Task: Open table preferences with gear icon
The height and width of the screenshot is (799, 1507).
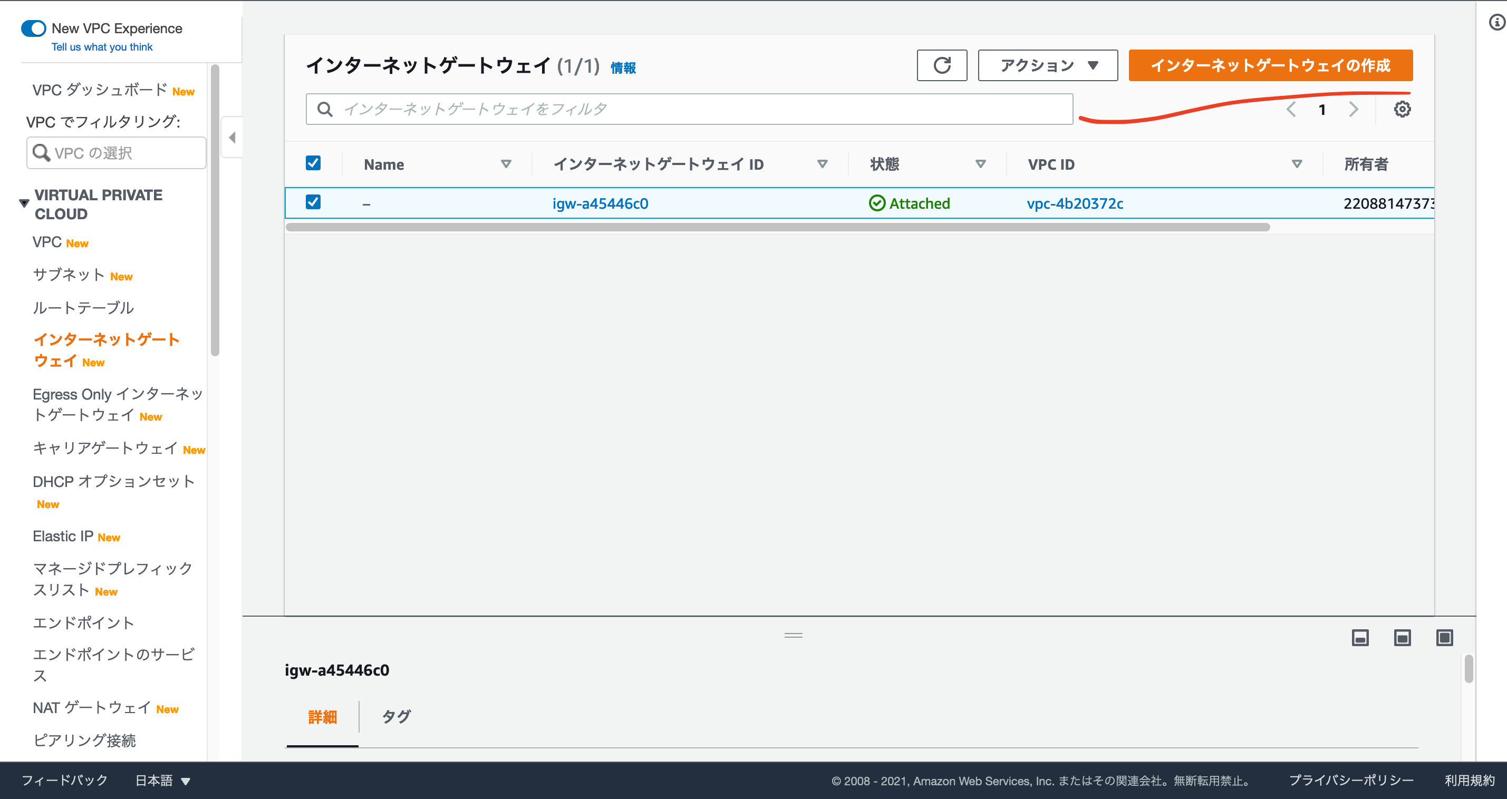Action: click(x=1402, y=109)
